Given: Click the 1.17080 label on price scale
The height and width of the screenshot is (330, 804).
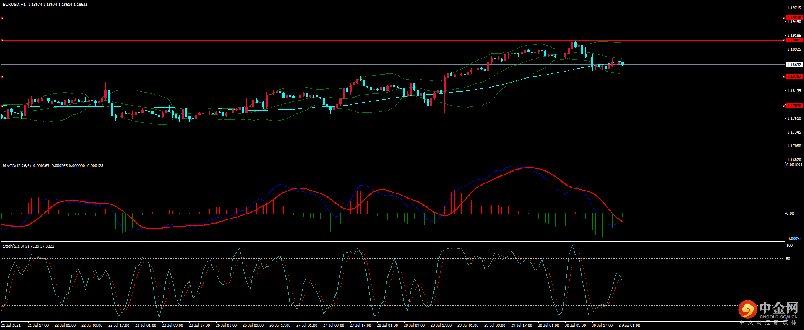Looking at the screenshot, I should coord(794,146).
